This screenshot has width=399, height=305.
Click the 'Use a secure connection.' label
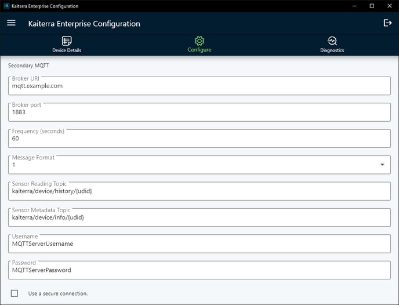(x=58, y=293)
